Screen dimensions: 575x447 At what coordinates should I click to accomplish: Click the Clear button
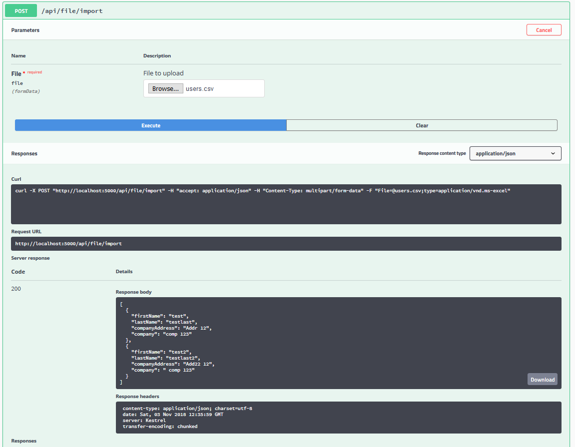422,125
